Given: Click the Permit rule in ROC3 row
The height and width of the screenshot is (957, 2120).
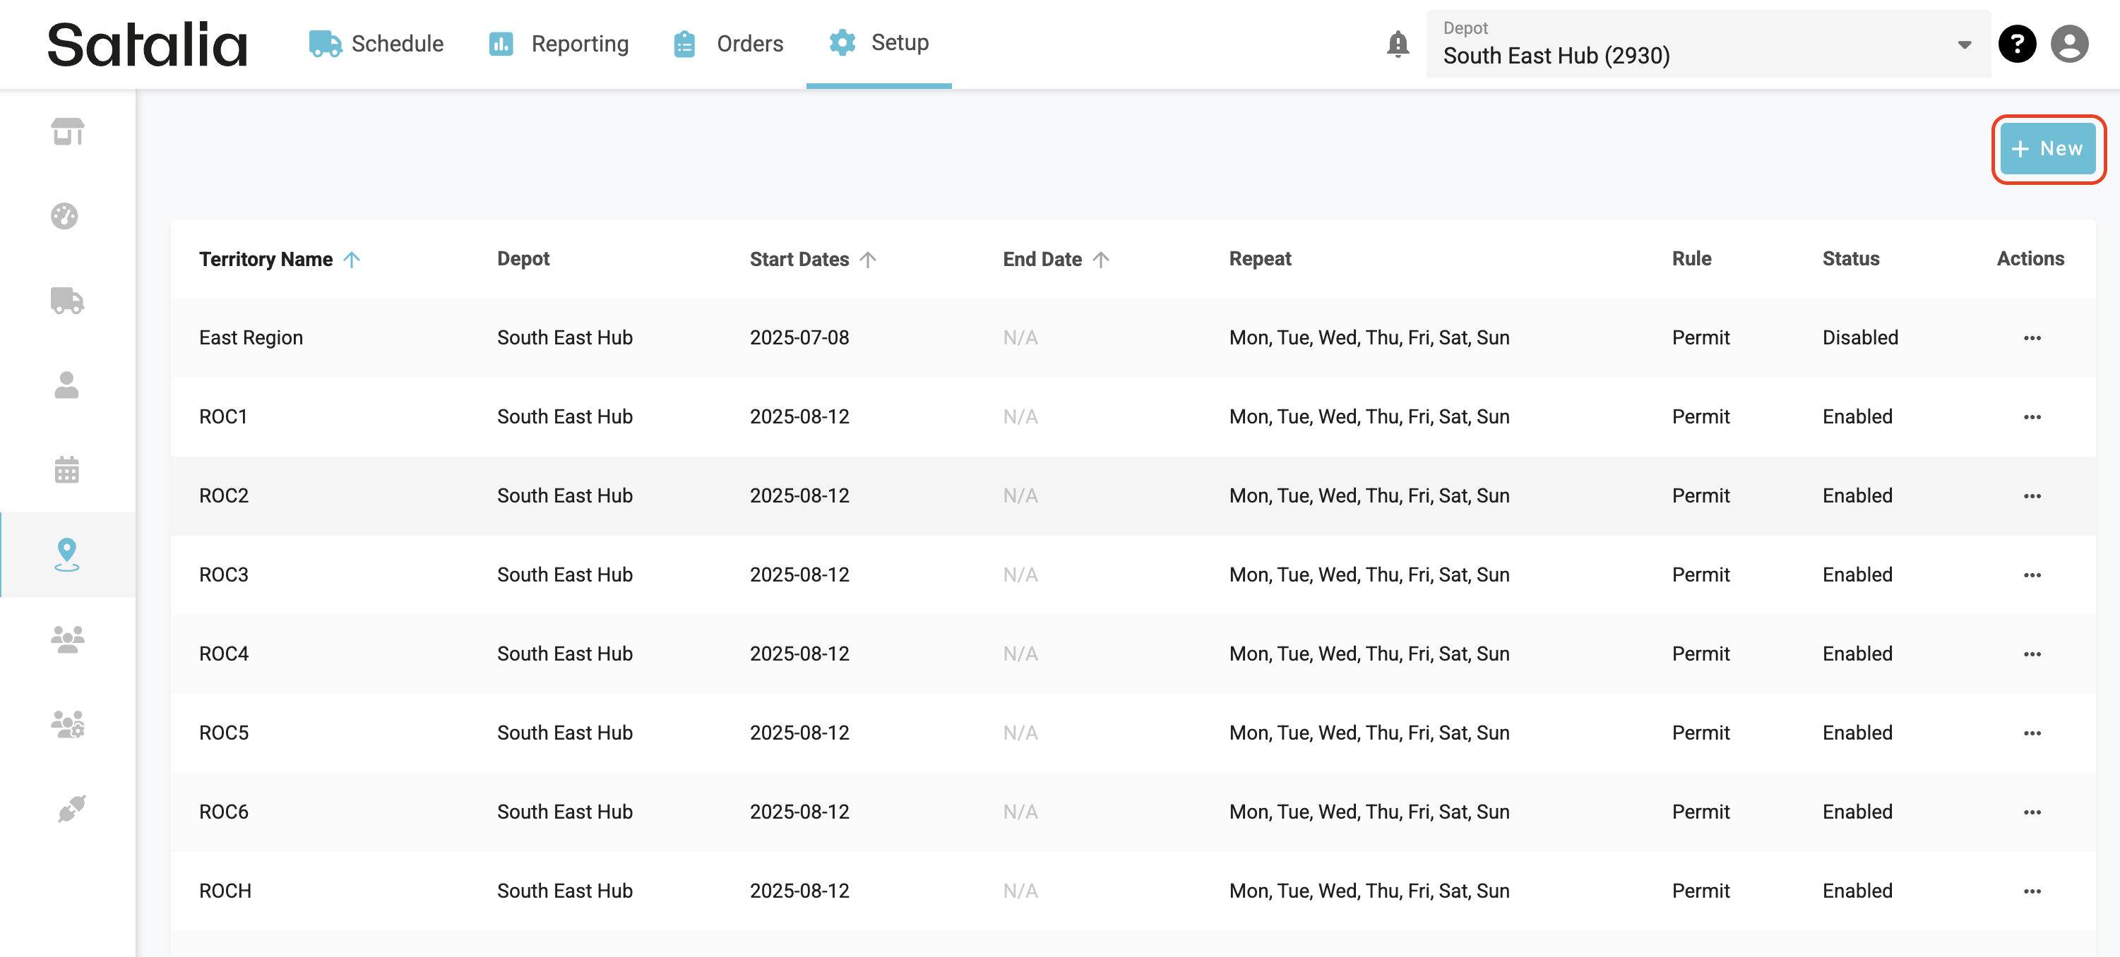Looking at the screenshot, I should click(x=1701, y=574).
